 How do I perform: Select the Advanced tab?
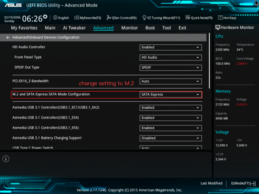(103, 28)
